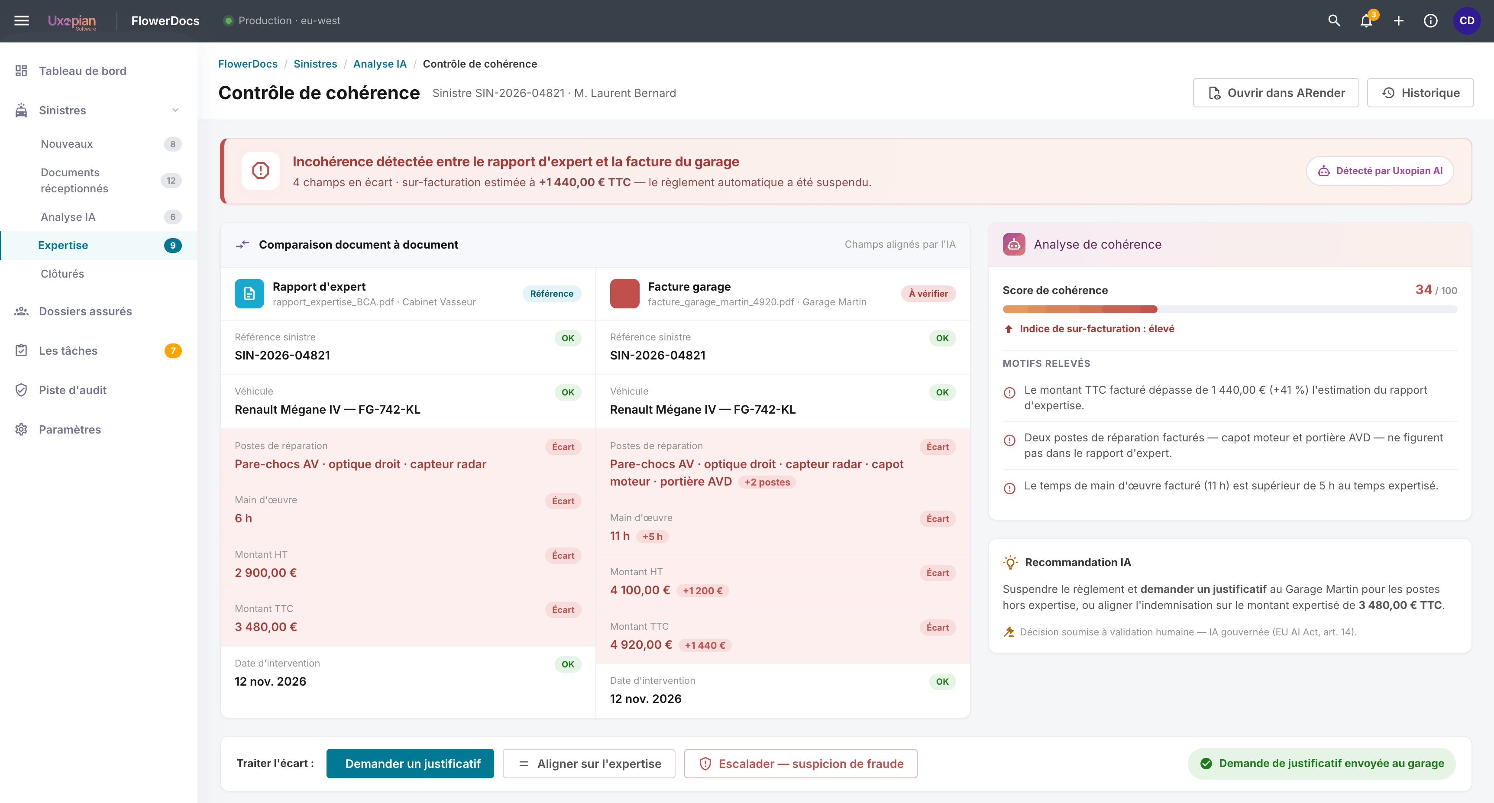The image size is (1494, 803).
Task: Click the Expertise count badge 9
Action: tap(172, 246)
